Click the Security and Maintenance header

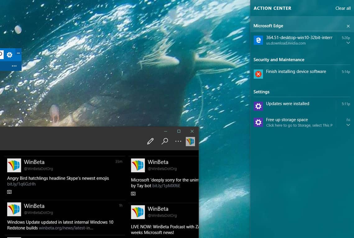click(x=279, y=60)
